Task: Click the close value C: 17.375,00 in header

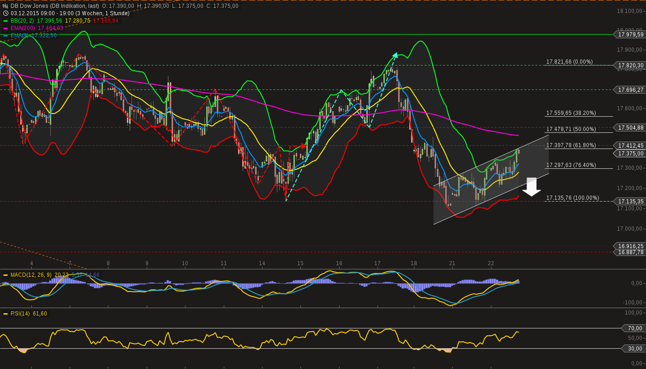Action: tap(222, 6)
